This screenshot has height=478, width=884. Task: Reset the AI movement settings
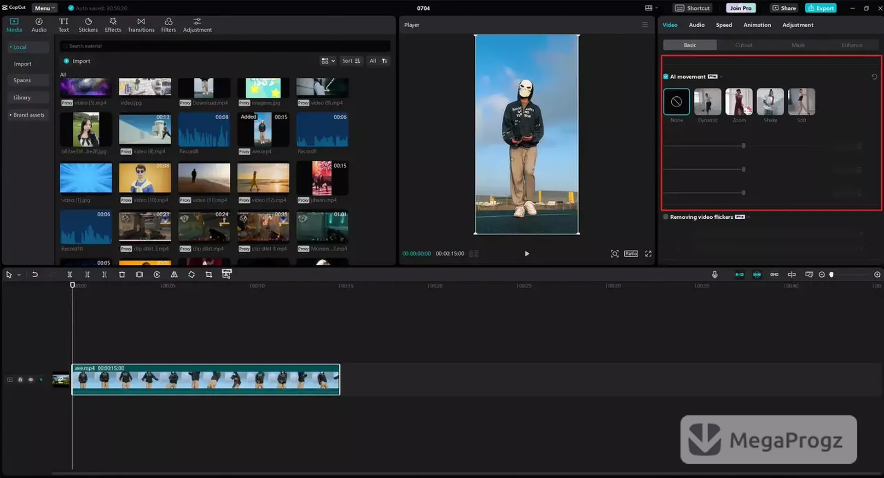[874, 77]
